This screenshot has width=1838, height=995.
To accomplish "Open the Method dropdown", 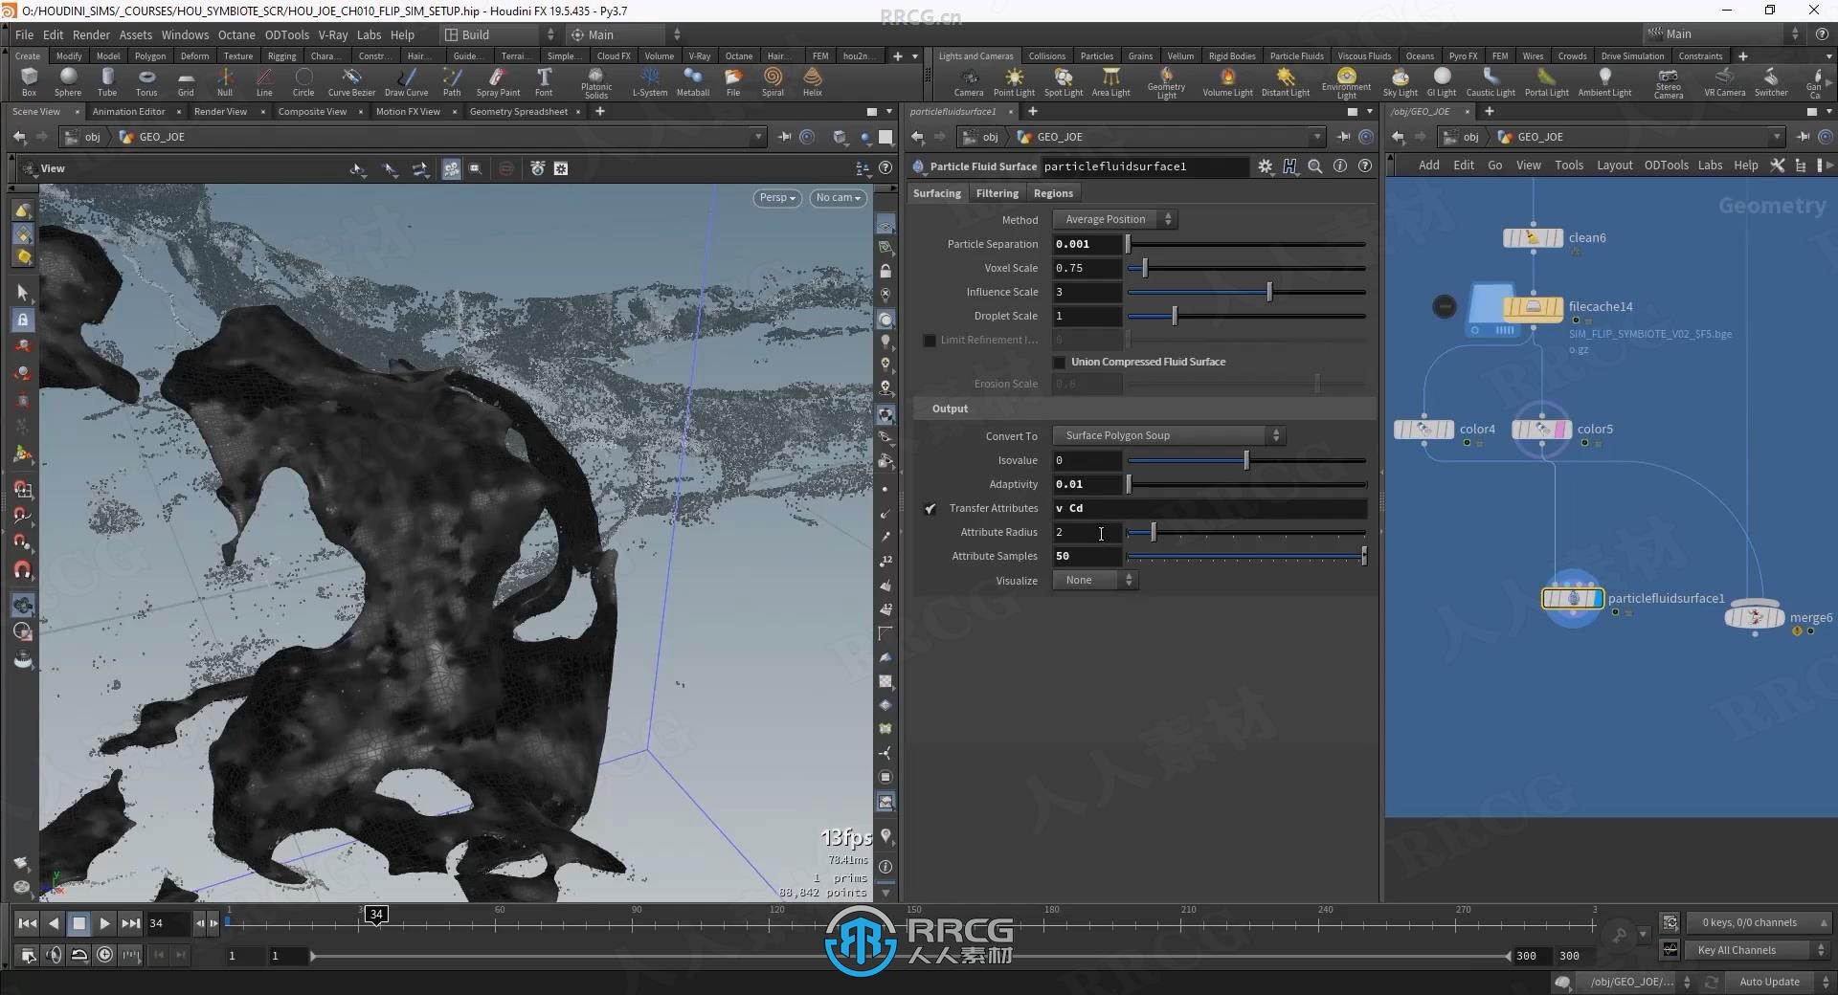I will 1115,220.
